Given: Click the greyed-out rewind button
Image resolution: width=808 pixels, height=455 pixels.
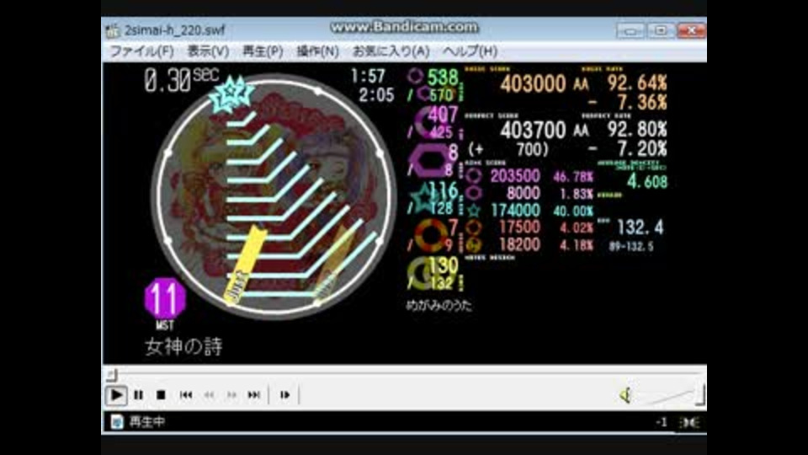Looking at the screenshot, I should pos(209,395).
